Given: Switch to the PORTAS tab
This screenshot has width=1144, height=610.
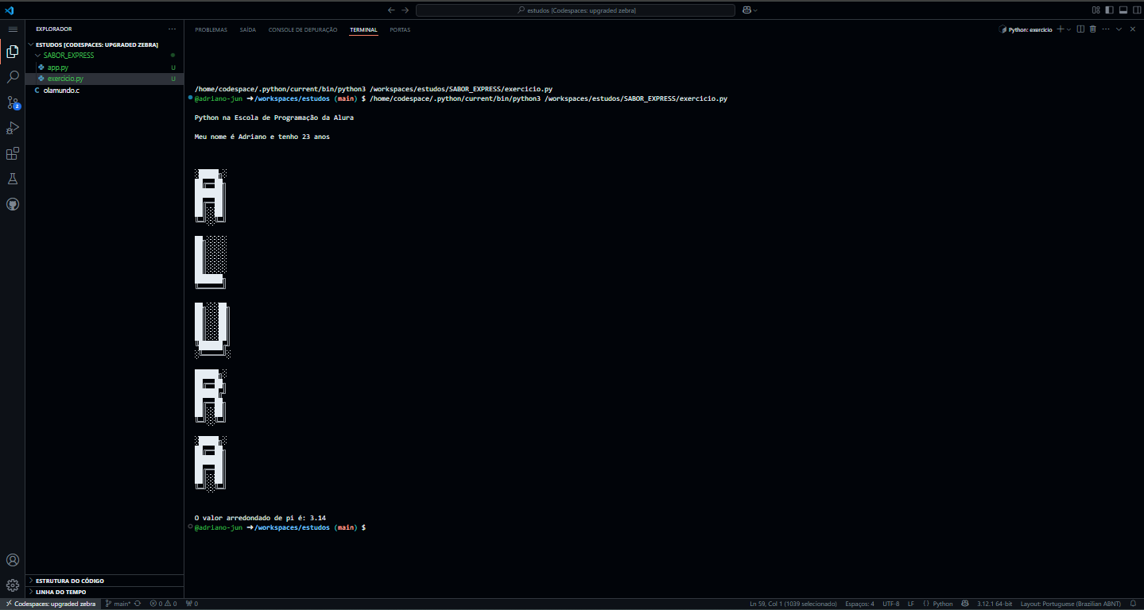Looking at the screenshot, I should click(x=400, y=29).
